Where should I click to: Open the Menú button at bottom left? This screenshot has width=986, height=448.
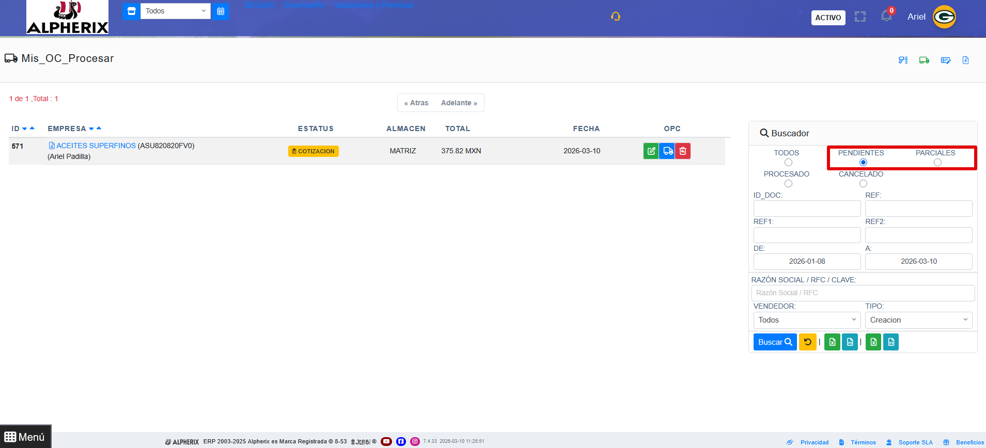(x=25, y=437)
